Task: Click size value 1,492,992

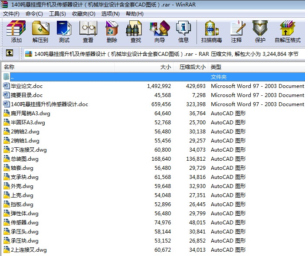Action: click(x=159, y=86)
